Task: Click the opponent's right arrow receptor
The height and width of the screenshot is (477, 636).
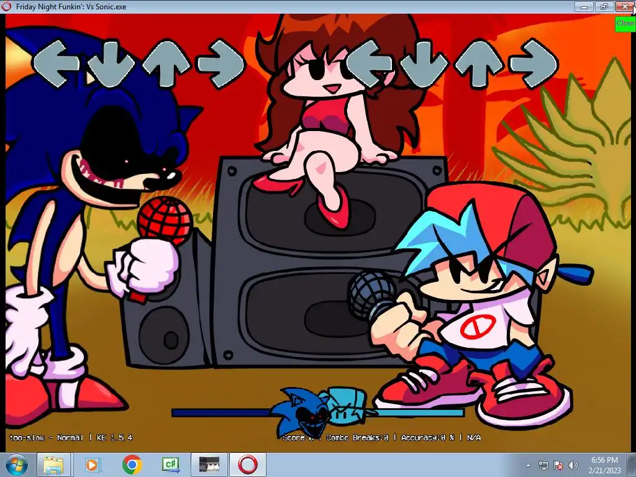Action: pos(220,63)
